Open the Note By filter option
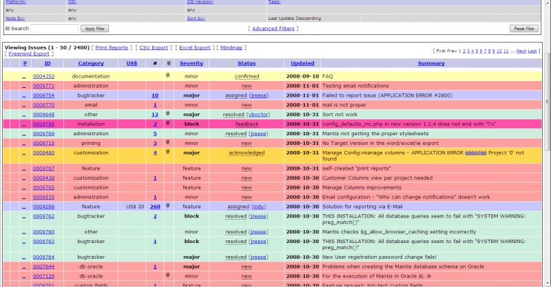This screenshot has width=551, height=287. point(12,19)
